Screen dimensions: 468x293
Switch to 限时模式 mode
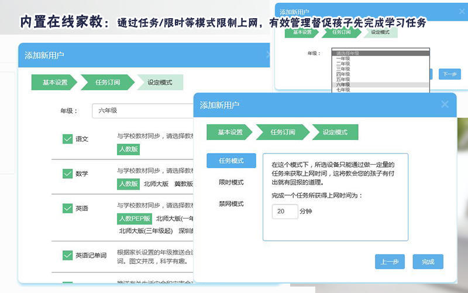tap(231, 182)
